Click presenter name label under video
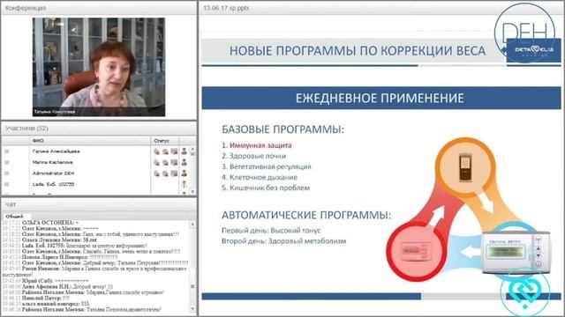Screen dimensions: 565x317 coord(55,112)
